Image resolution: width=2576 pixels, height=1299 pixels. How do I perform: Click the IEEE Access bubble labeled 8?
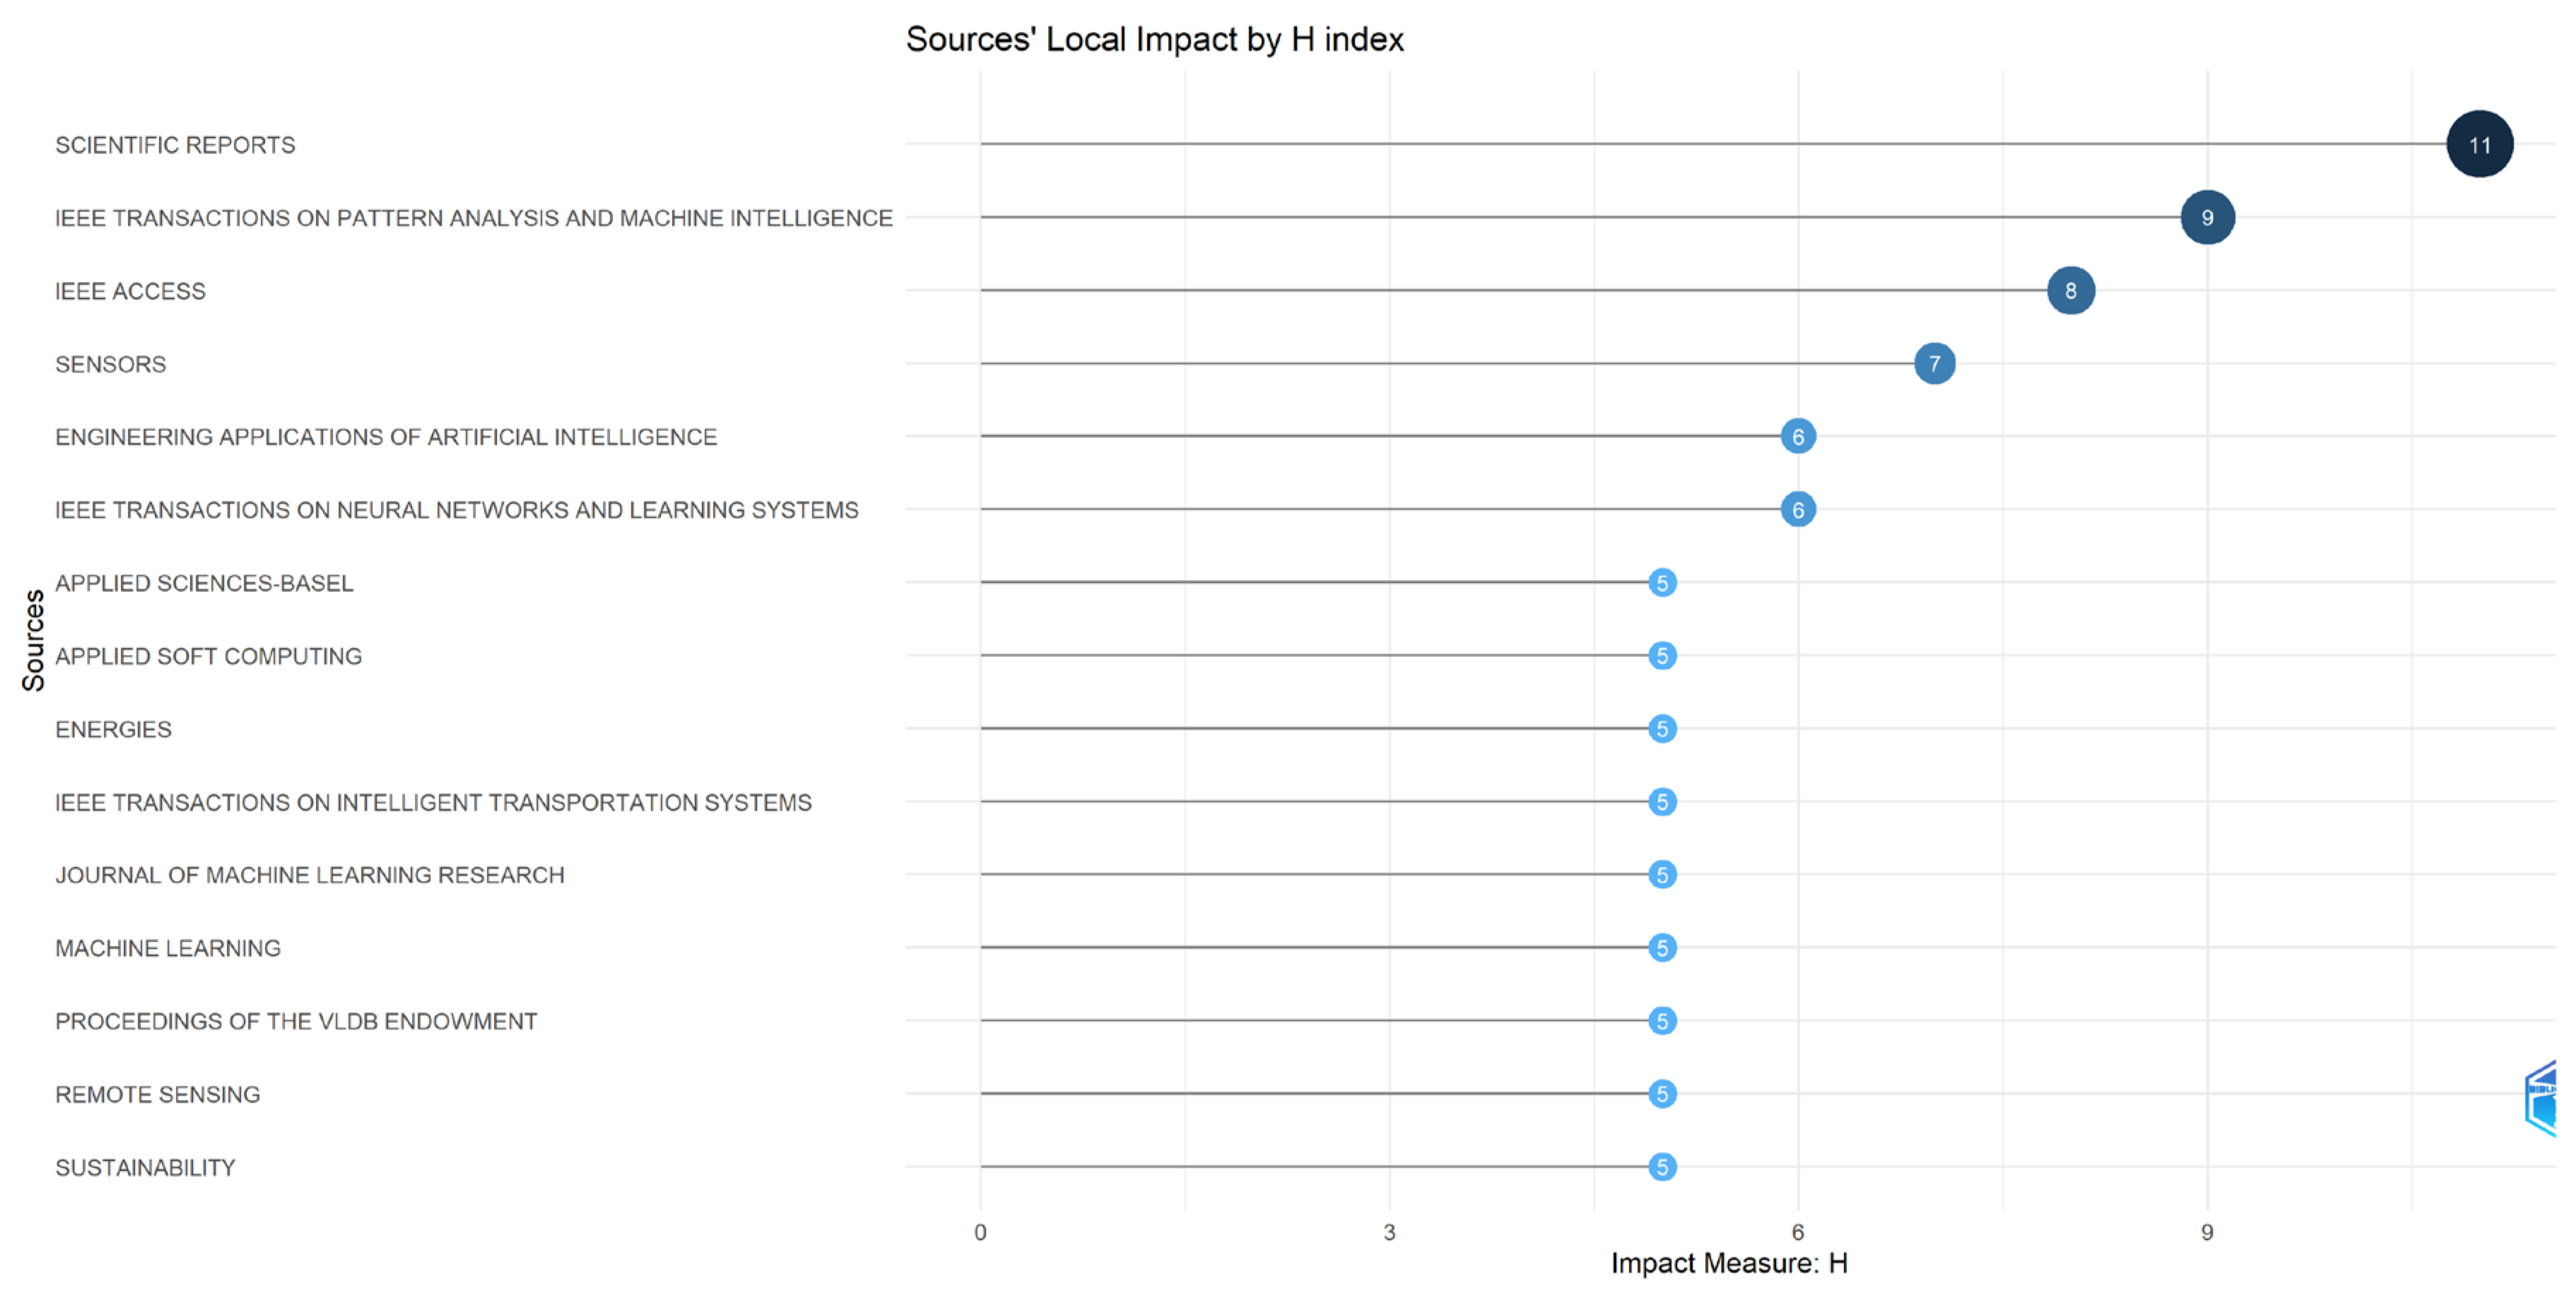pos(2070,291)
